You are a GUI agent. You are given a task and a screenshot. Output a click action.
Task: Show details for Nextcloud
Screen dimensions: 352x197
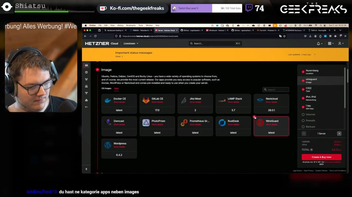click(272, 102)
